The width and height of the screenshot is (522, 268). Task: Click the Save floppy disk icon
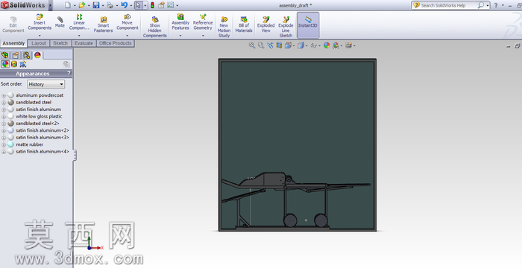96,5
